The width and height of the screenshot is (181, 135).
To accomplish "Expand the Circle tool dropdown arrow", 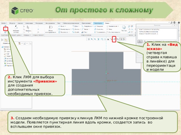I will point(69,32).
